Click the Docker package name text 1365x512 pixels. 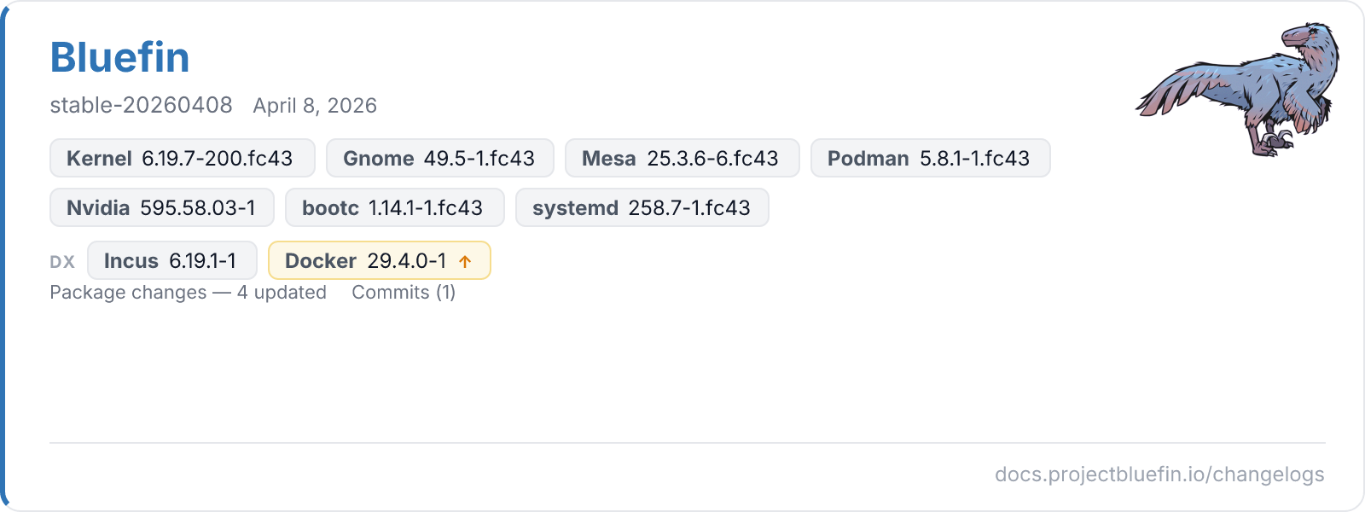pos(321,261)
